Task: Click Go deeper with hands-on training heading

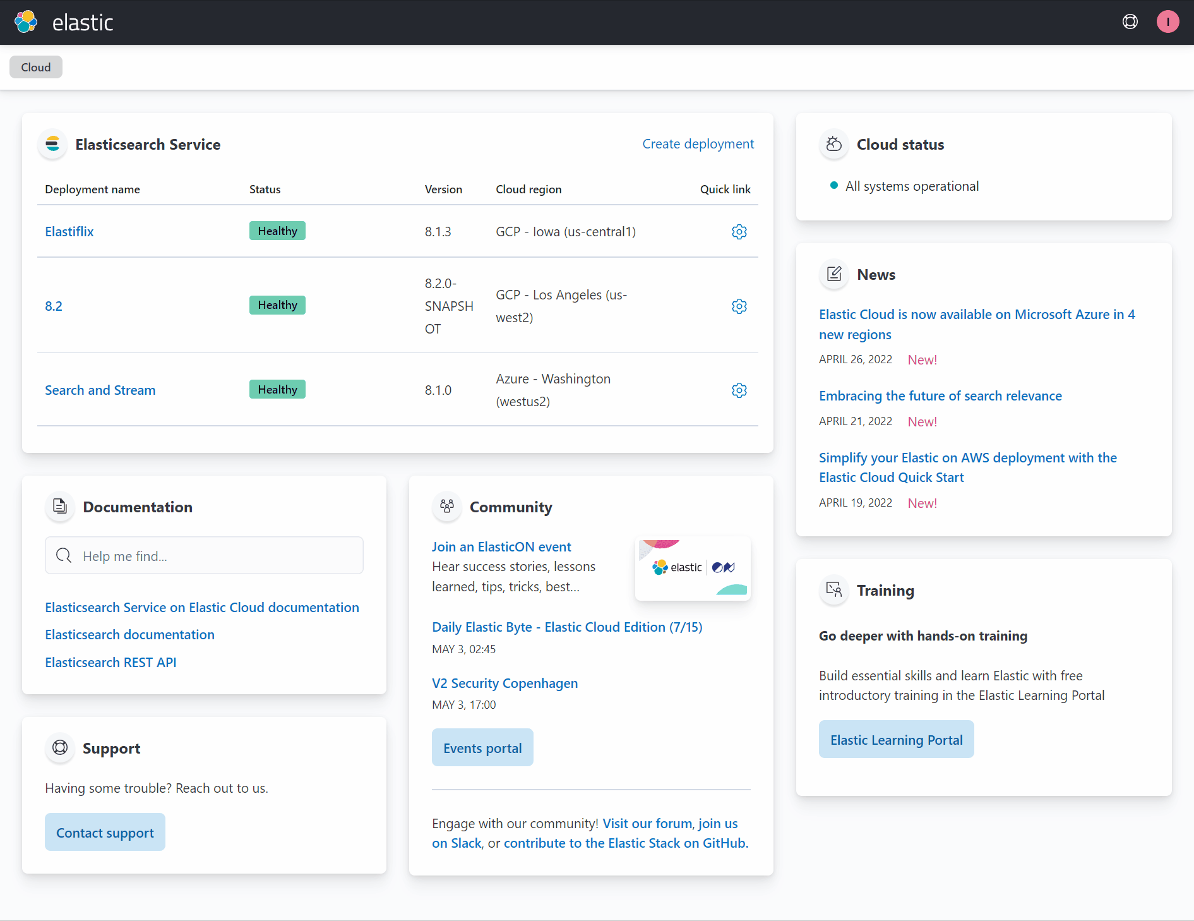Action: 923,636
